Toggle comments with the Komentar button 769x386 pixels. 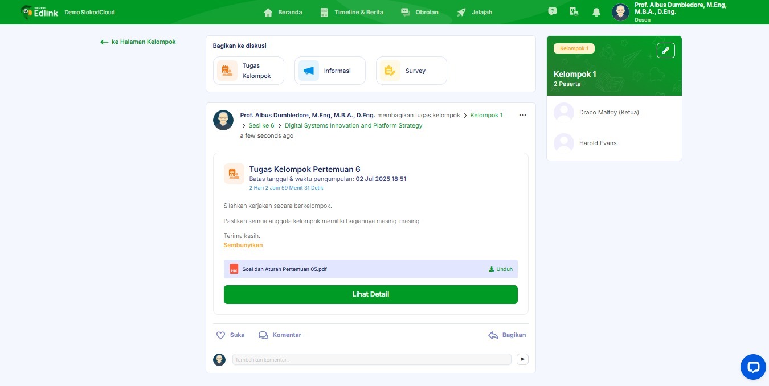(x=279, y=335)
